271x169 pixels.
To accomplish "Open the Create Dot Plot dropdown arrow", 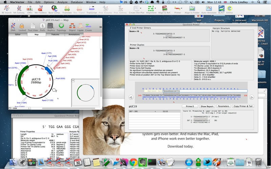I will [x=141, y=8].
